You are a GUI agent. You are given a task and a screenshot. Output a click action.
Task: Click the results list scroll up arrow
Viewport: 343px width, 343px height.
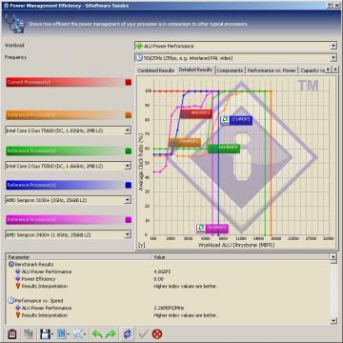333,257
